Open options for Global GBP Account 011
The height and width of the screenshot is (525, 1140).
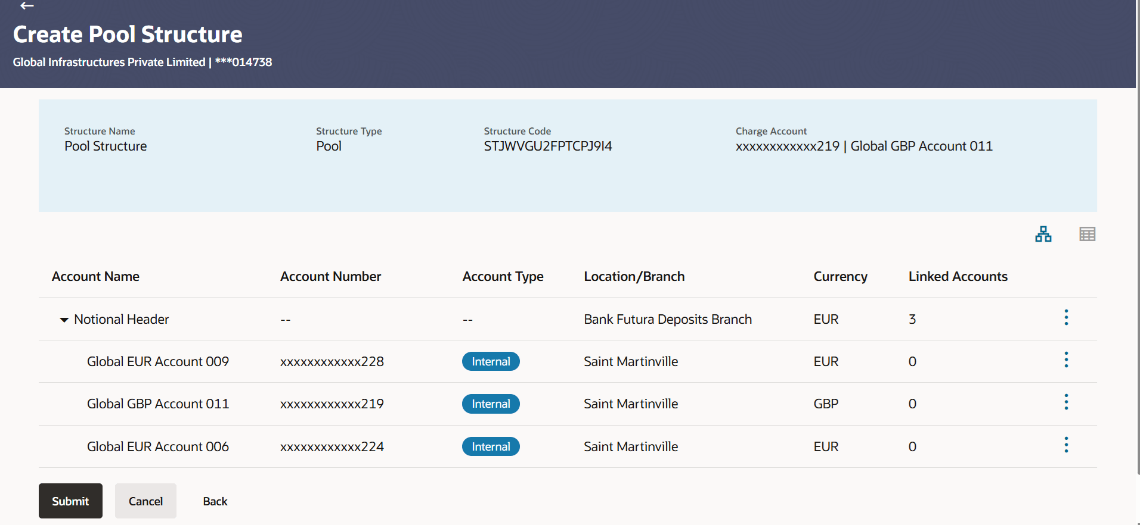click(x=1066, y=402)
